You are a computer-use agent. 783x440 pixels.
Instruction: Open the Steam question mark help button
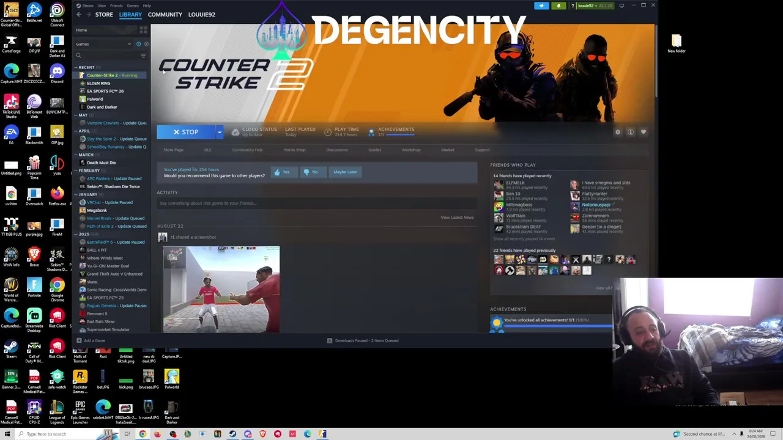573,6
